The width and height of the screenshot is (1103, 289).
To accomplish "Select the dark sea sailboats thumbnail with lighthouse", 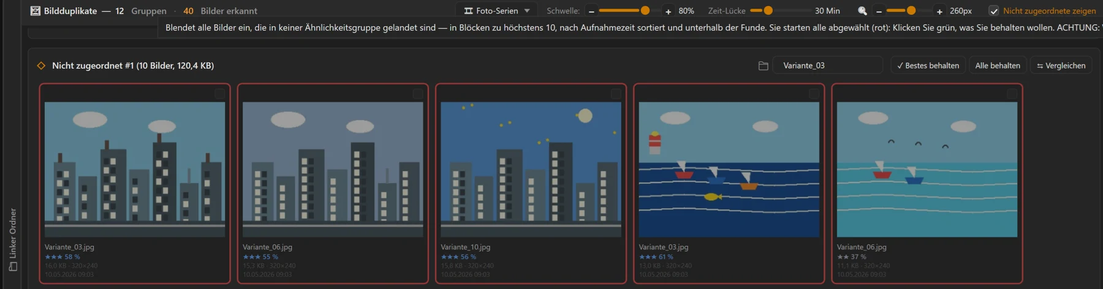I will (x=729, y=170).
